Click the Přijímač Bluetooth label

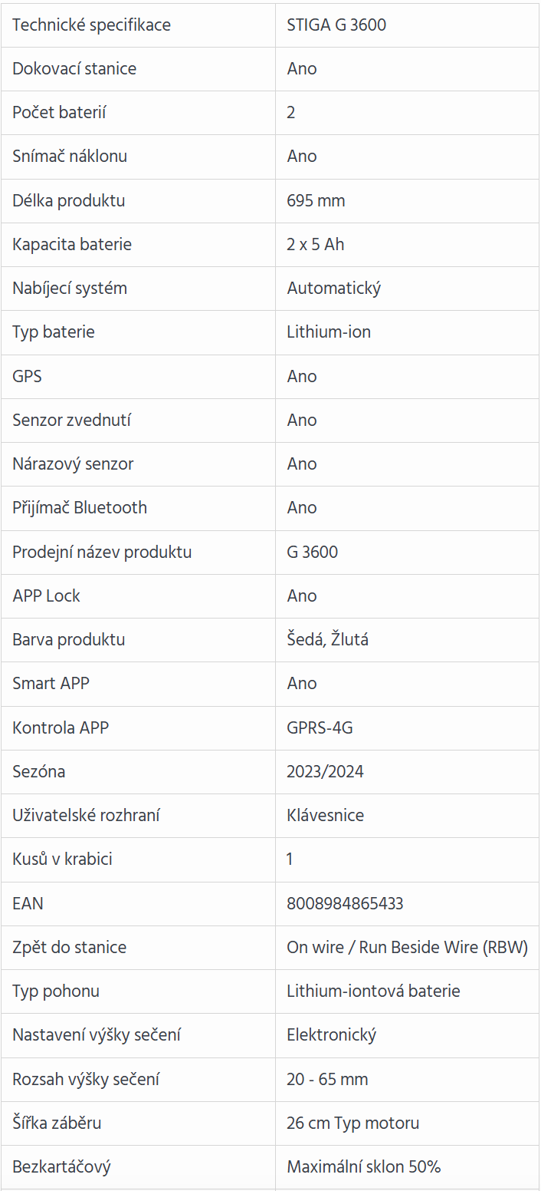(x=80, y=507)
